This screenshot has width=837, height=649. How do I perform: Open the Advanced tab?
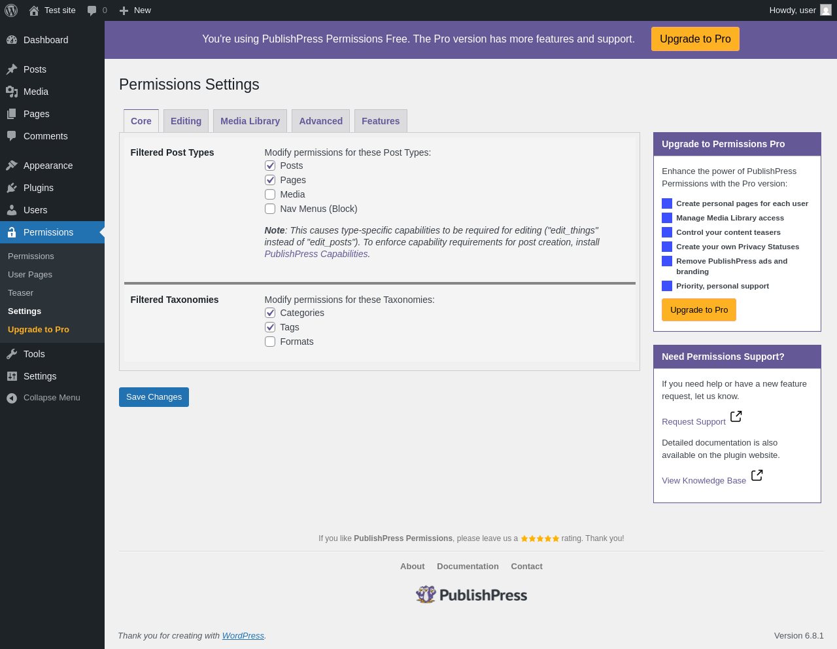(x=320, y=121)
